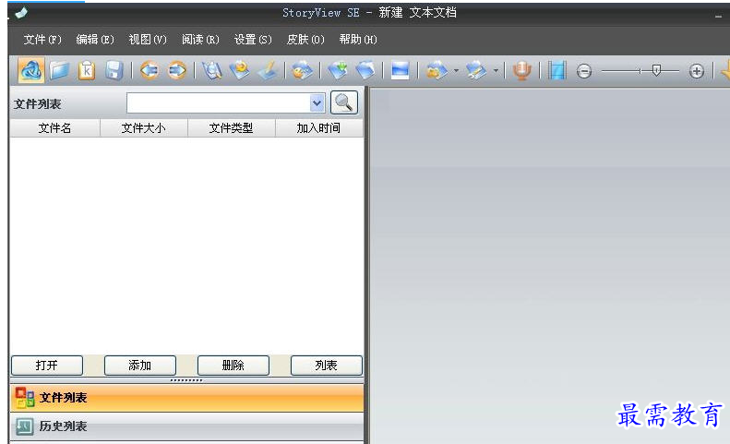Switch to the 文件列表 panel tab
The width and height of the screenshot is (730, 444).
click(186, 398)
